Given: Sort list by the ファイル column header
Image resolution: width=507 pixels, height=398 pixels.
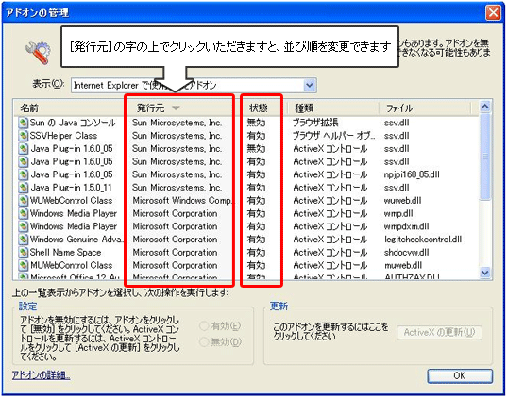Looking at the screenshot, I should pyautogui.click(x=425, y=108).
